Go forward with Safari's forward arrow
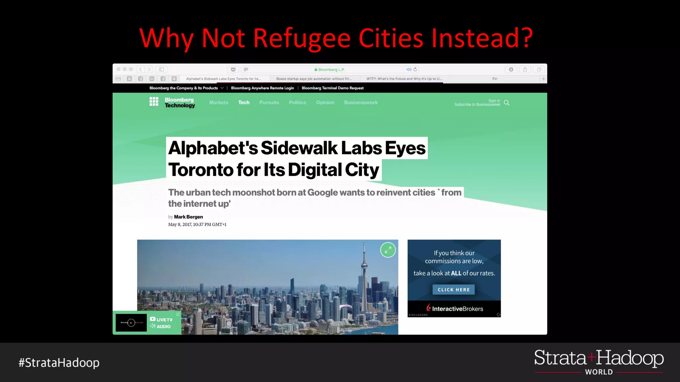The height and width of the screenshot is (382, 680). pos(149,69)
